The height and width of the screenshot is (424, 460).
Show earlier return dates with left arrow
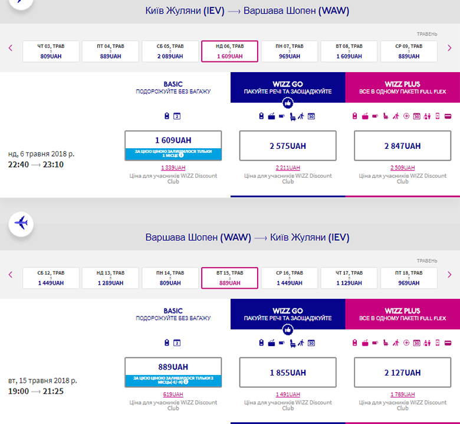11,275
